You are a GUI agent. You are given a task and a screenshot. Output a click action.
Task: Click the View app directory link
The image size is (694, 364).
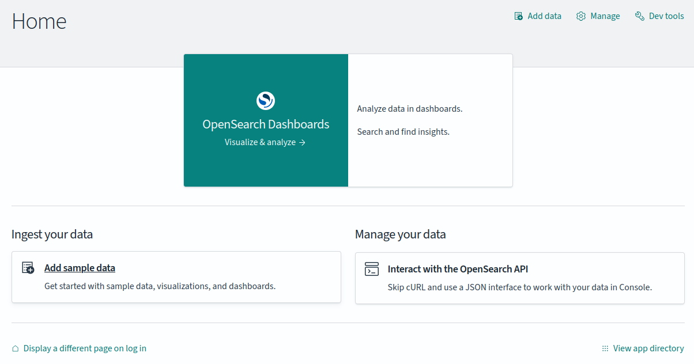[x=648, y=348]
